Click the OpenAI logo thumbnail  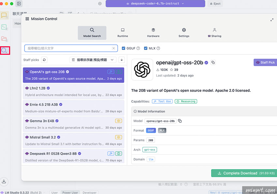coord(142,70)
